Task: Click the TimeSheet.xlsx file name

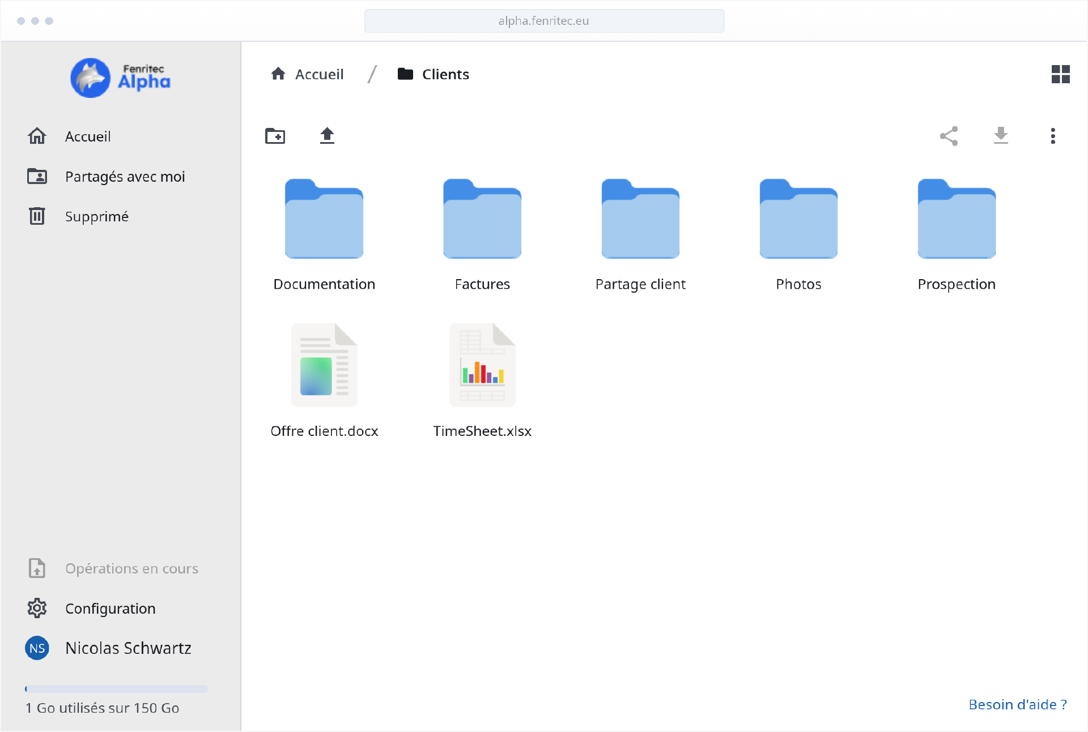Action: [x=482, y=431]
